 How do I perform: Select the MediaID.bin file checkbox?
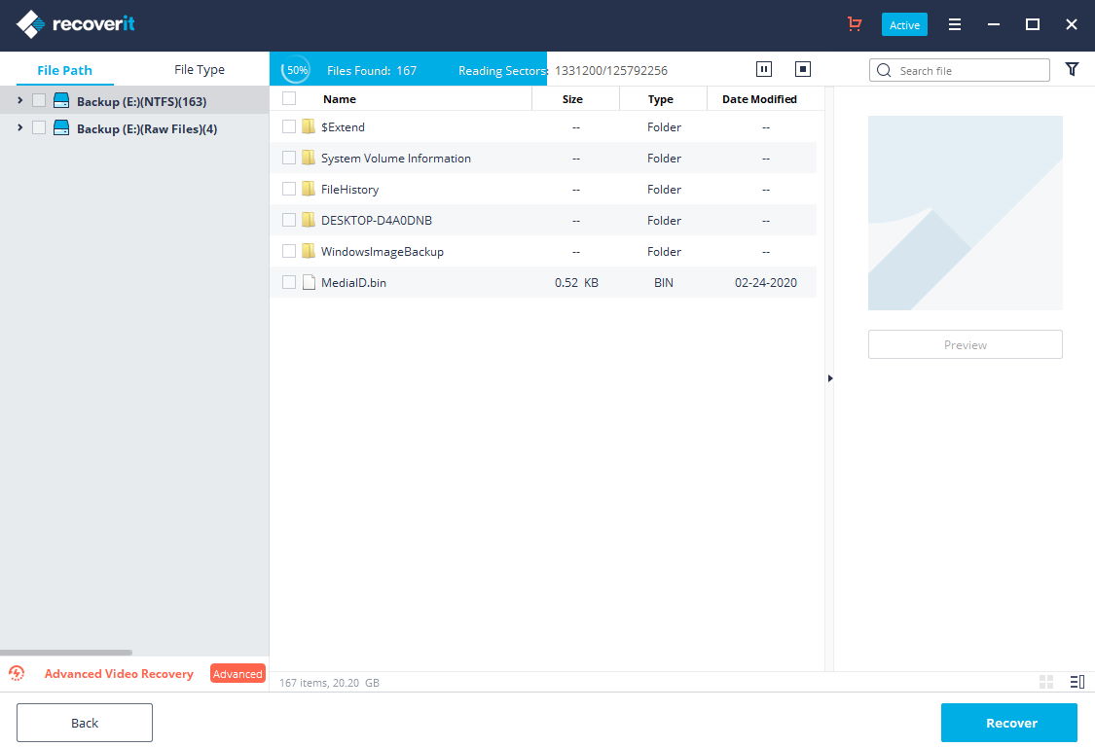(289, 282)
